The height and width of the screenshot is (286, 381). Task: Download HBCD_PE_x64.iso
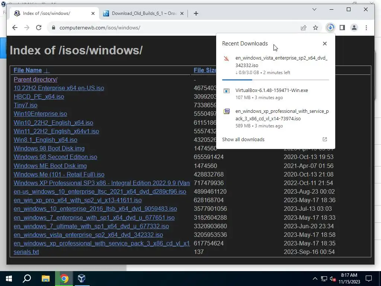point(39,96)
